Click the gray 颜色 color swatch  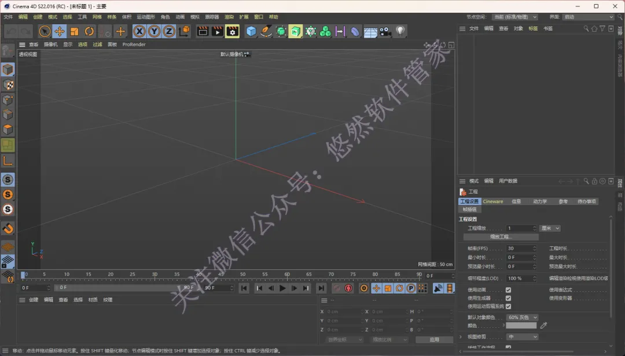(x=521, y=325)
